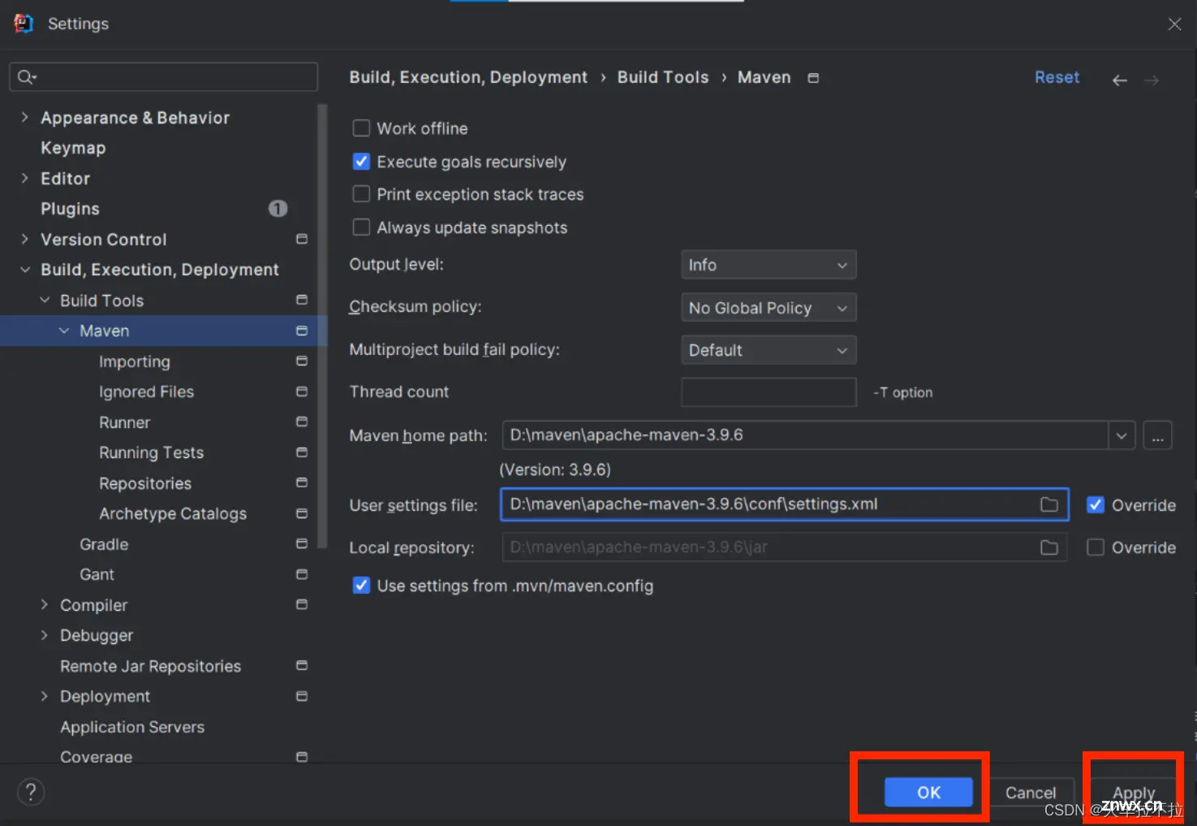Click project icon beside Ignored Files
This screenshot has height=826, width=1197.
[x=302, y=391]
